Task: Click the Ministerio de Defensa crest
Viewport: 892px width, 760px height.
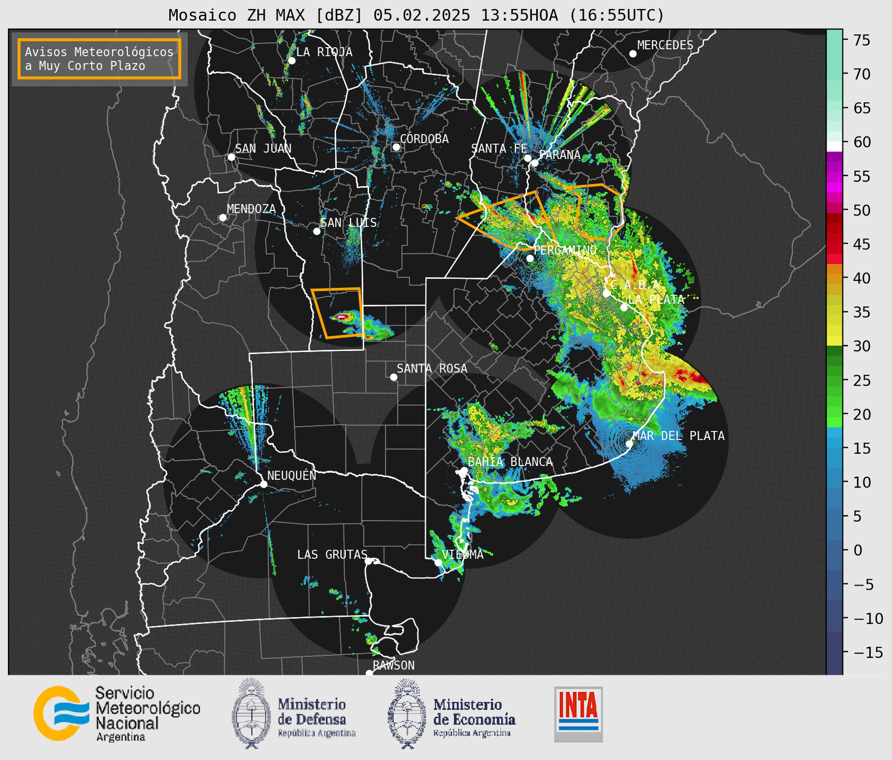Action: (251, 713)
